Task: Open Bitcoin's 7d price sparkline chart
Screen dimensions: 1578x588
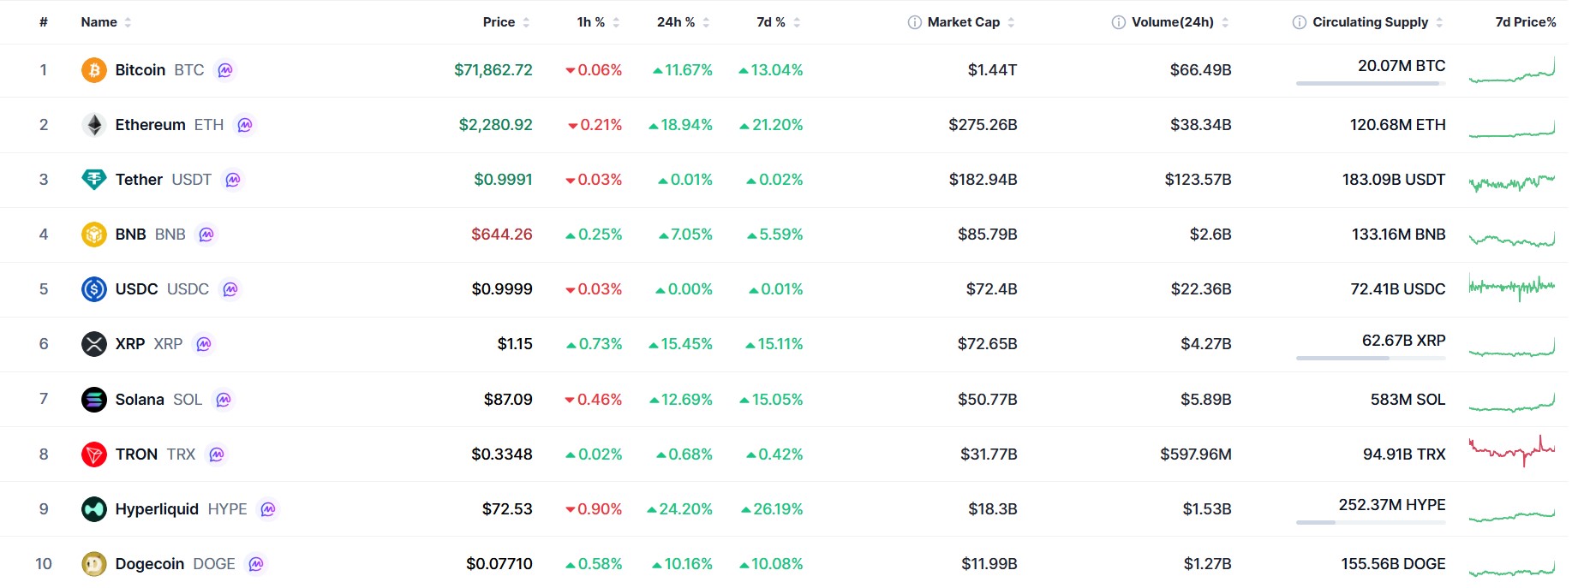Action: [x=1512, y=70]
